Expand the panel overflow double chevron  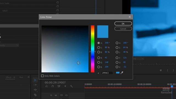coord(29,77)
